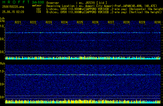Click the Lch main carrier signal line

point(83,33)
